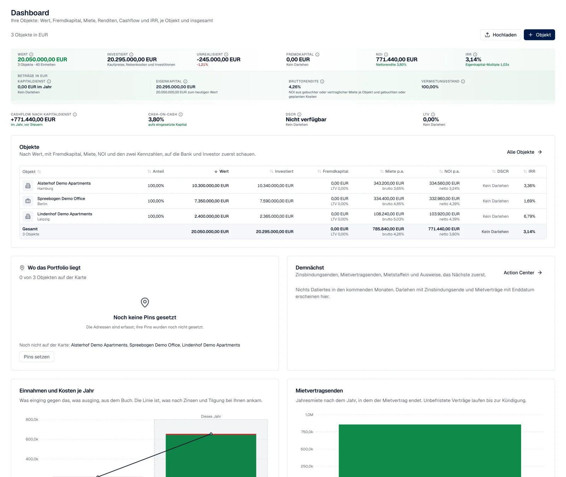Sort the table by IRR column
The height and width of the screenshot is (477, 566).
529,171
